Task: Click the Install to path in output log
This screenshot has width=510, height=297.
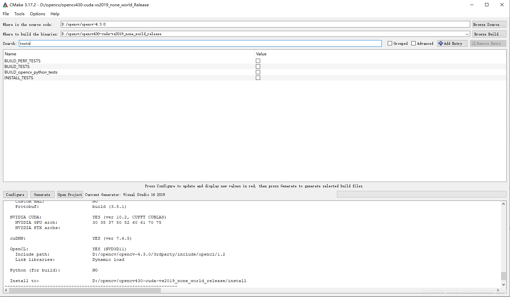Action: [x=169, y=281]
